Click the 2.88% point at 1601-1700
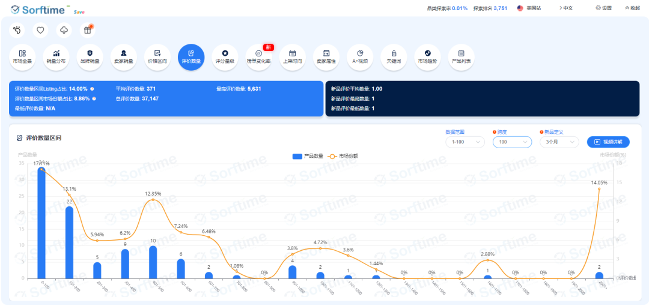The width and height of the screenshot is (649, 306). (487, 260)
